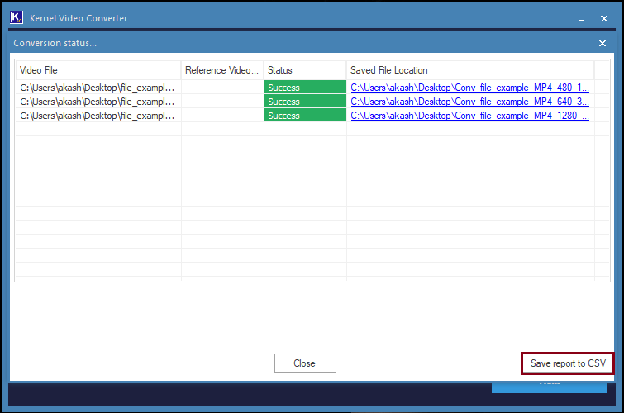Minimize the Kernel Video Converter window
This screenshot has height=413, width=624.
[x=581, y=19]
